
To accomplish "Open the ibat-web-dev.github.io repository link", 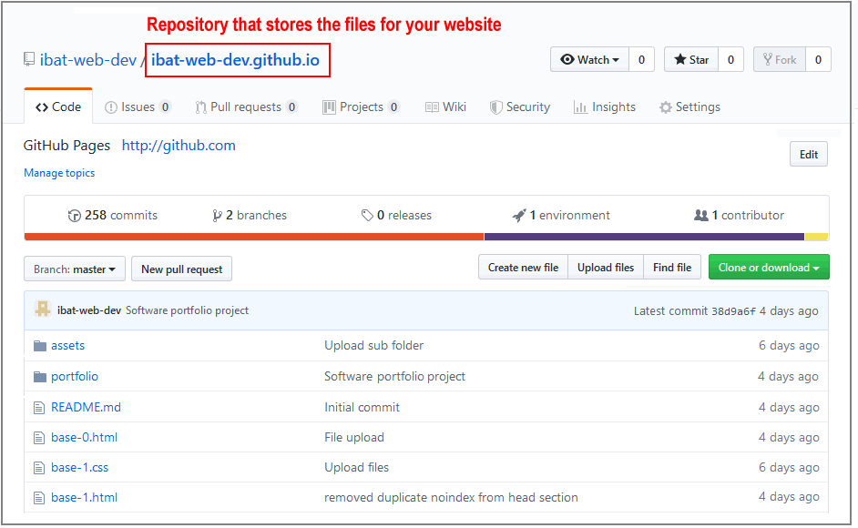I will pyautogui.click(x=235, y=60).
